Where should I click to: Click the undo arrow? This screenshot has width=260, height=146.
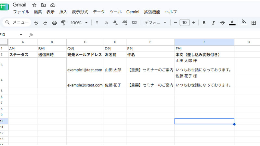pos(36,23)
